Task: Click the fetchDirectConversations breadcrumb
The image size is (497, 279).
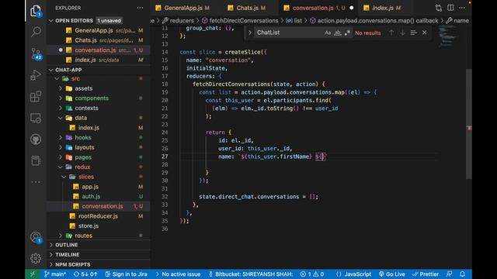Action: tap(240, 21)
